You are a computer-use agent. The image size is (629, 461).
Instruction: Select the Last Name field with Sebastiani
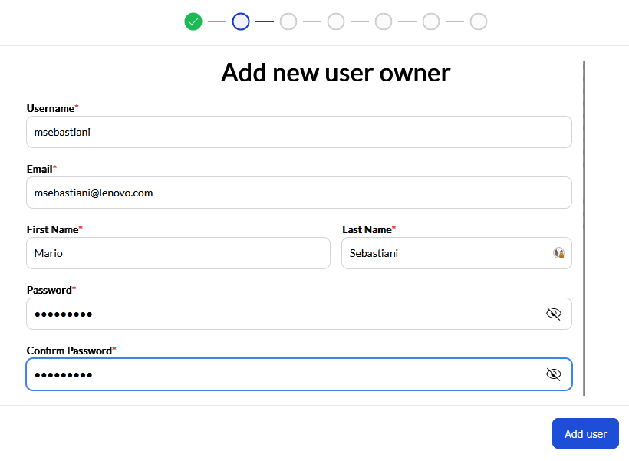[x=445, y=253]
